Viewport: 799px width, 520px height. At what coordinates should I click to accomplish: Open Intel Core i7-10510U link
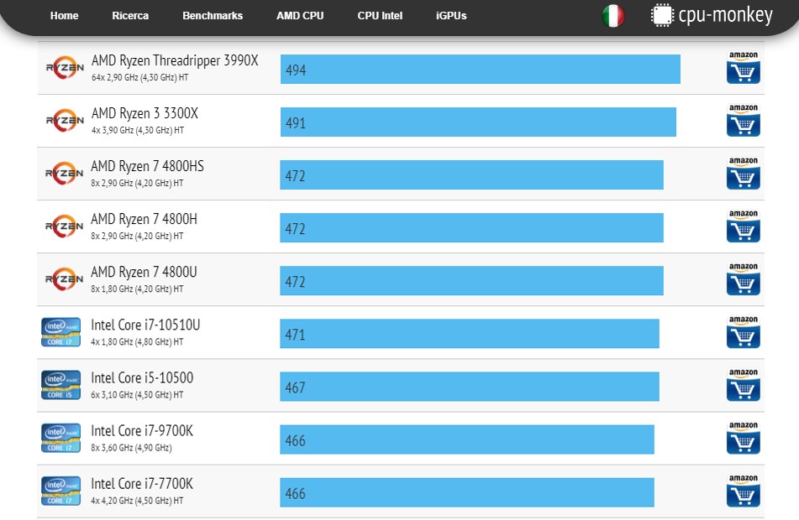point(145,325)
